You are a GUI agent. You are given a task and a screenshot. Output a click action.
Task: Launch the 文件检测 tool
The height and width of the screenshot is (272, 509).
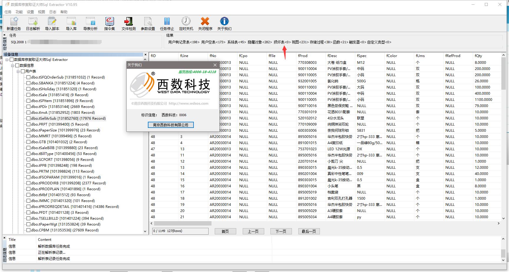pyautogui.click(x=129, y=24)
